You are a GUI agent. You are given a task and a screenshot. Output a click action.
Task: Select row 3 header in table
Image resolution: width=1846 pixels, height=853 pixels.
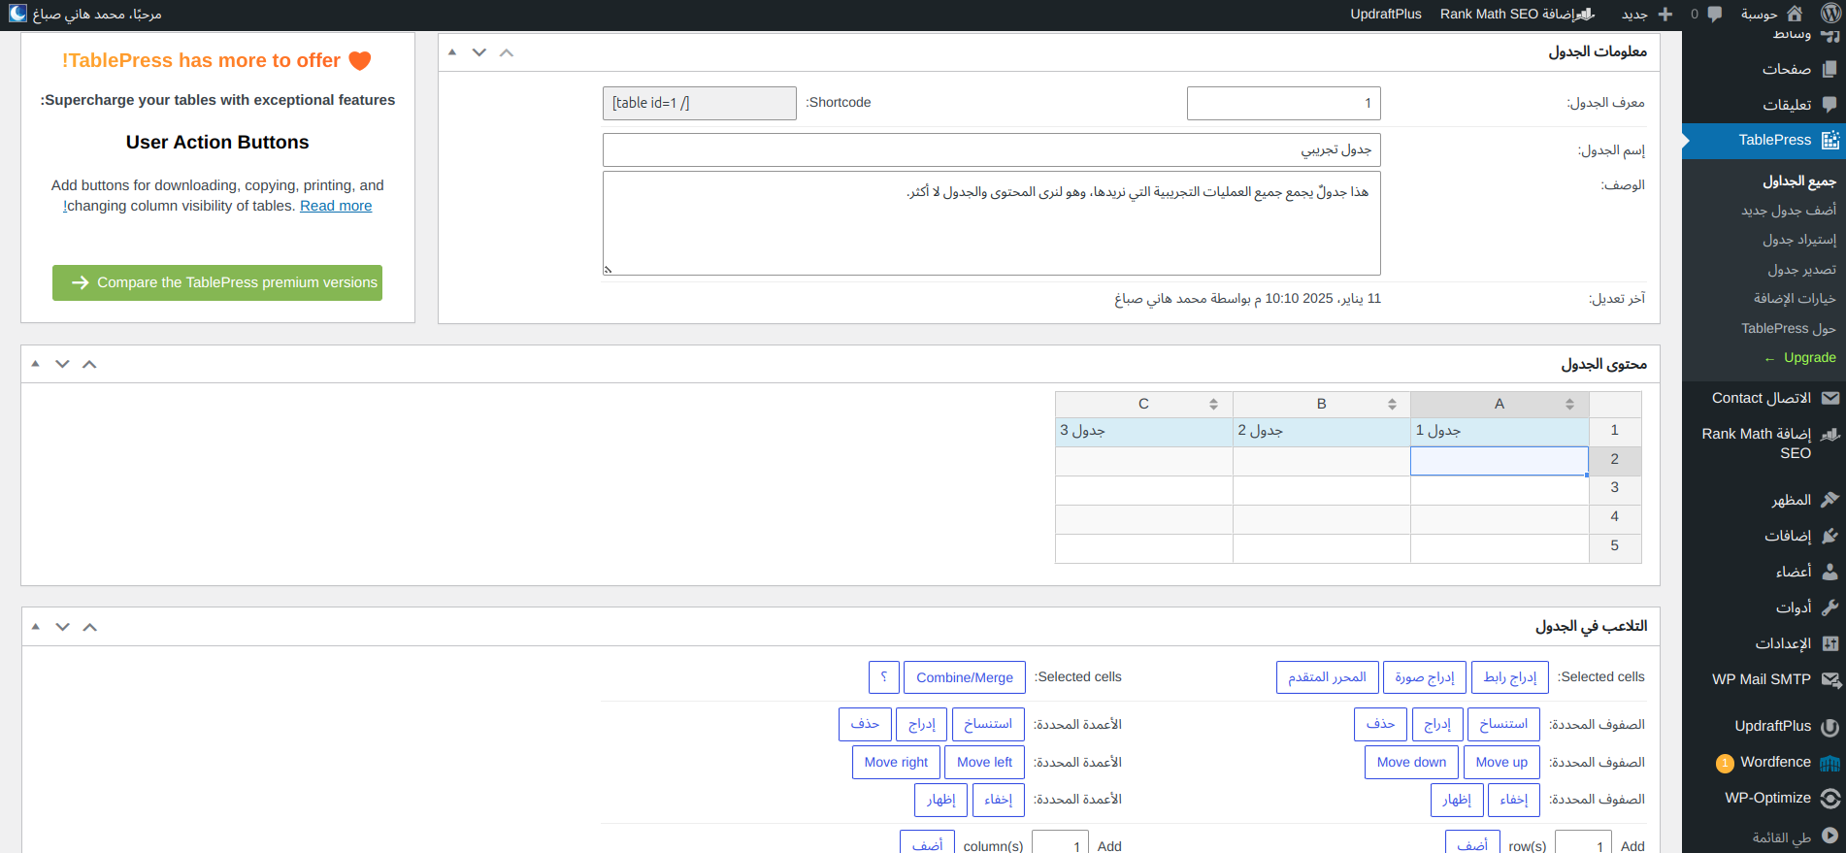(1614, 488)
